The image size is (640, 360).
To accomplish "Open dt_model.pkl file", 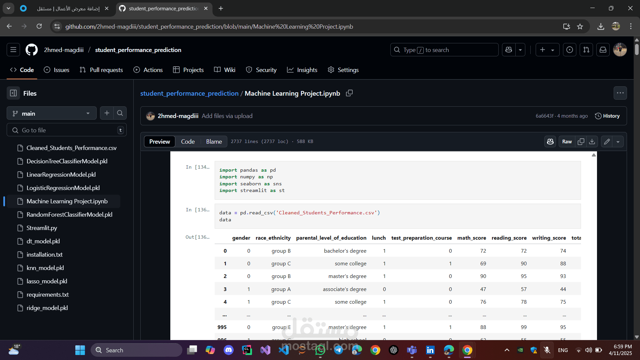I will (43, 241).
